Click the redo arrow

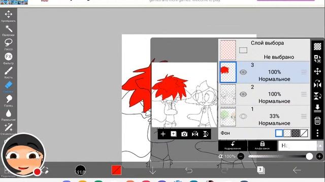(224, 170)
